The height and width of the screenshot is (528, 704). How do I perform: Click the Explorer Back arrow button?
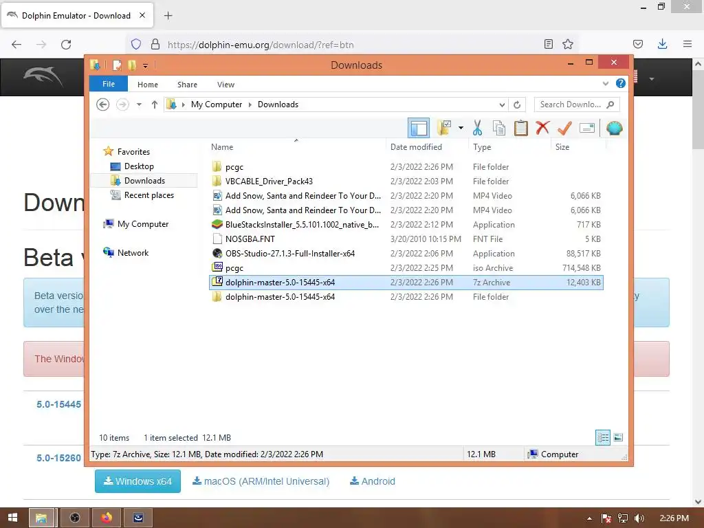click(x=103, y=104)
